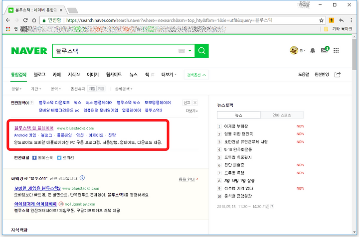Screen dimensions: 359x237
Task: Open the 기간 dropdown
Action: (36, 89)
